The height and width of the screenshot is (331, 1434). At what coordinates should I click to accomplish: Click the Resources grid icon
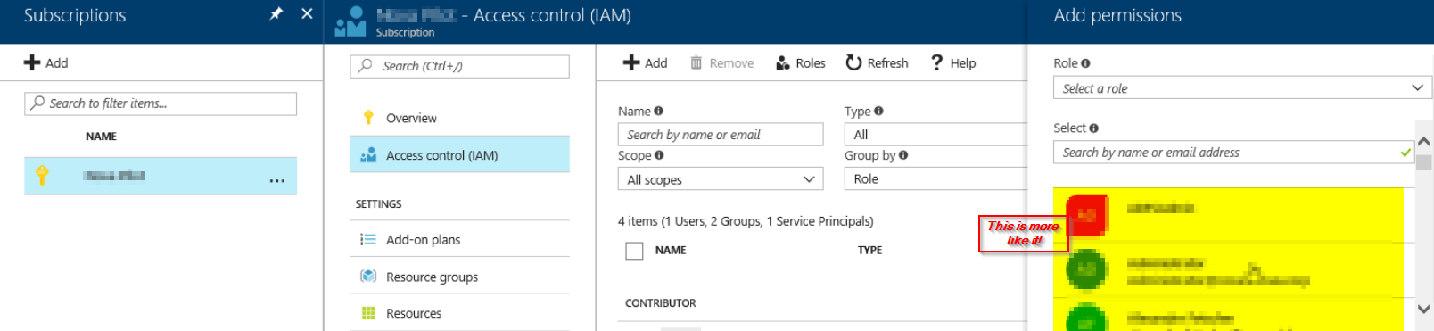pos(367,313)
